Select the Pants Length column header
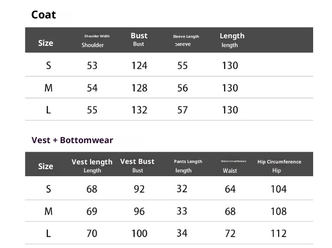This screenshot has width=332, height=248. click(x=188, y=162)
